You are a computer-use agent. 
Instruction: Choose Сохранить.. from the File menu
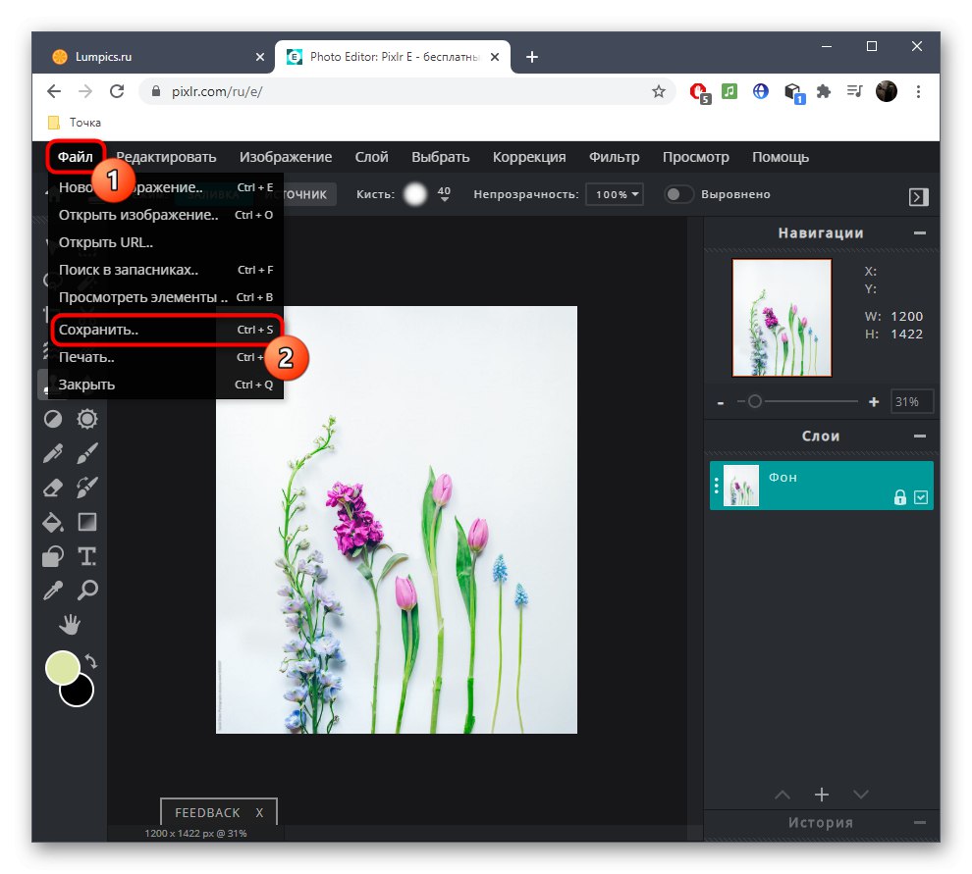(166, 330)
